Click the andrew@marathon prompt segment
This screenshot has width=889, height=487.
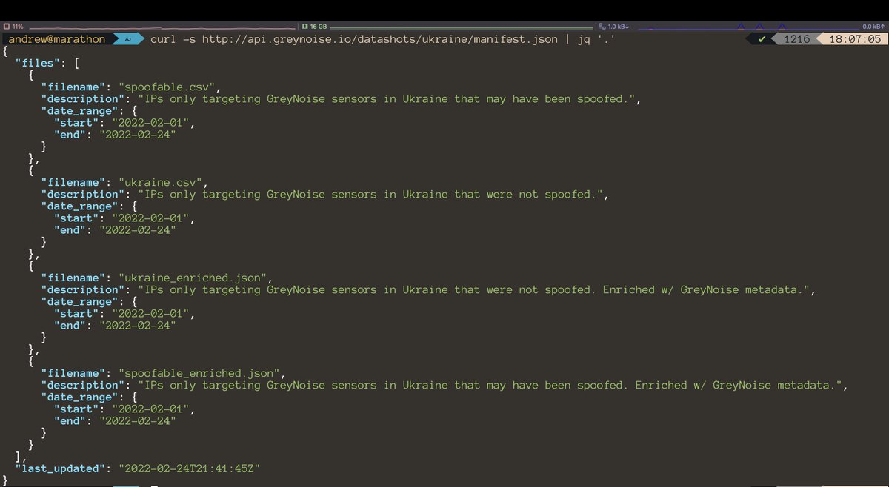point(57,38)
